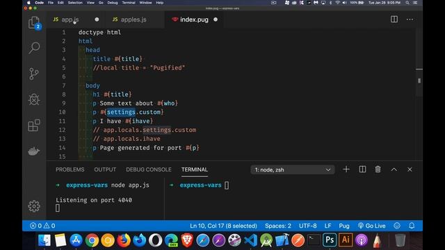This screenshot has height=250, width=445.
Task: Open Spotlight search in the menu bar
Action: click(x=407, y=3)
